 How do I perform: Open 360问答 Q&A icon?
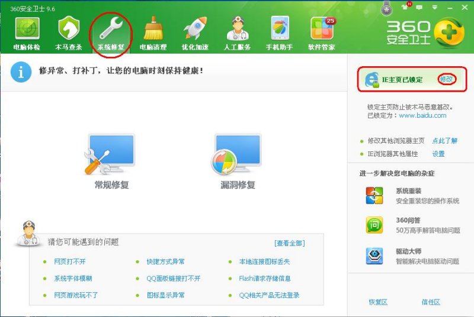click(374, 225)
